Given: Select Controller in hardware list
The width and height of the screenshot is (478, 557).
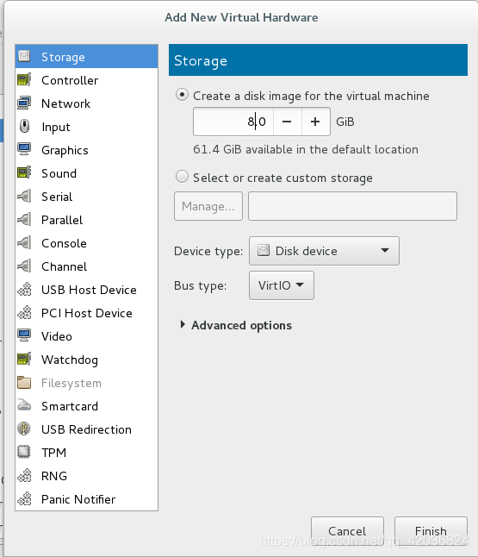Looking at the screenshot, I should pyautogui.click(x=87, y=79).
